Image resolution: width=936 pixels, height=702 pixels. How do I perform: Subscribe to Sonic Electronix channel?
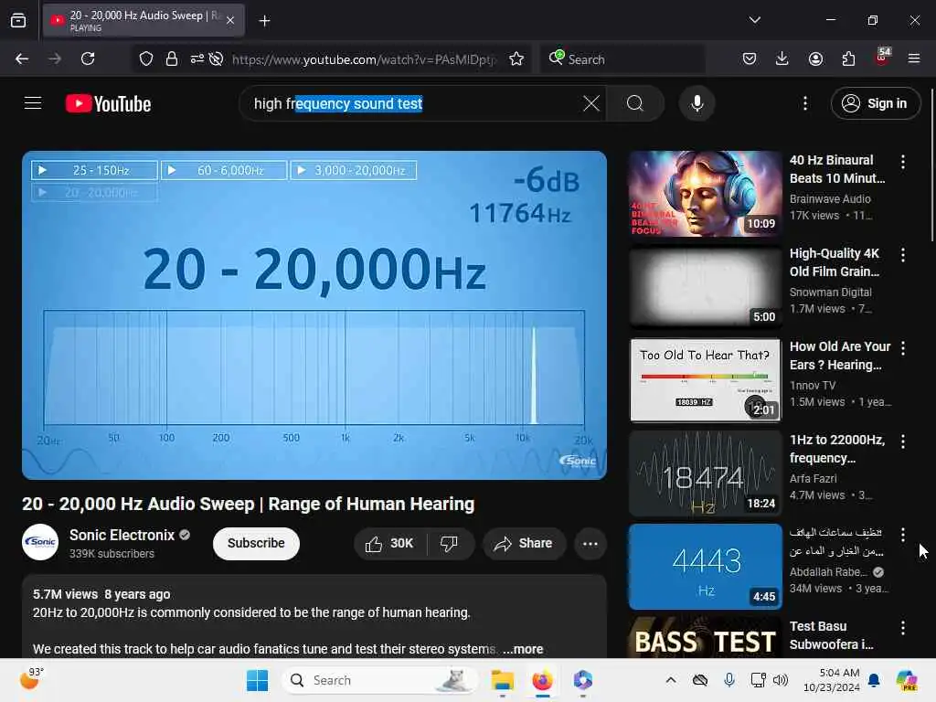click(x=256, y=543)
